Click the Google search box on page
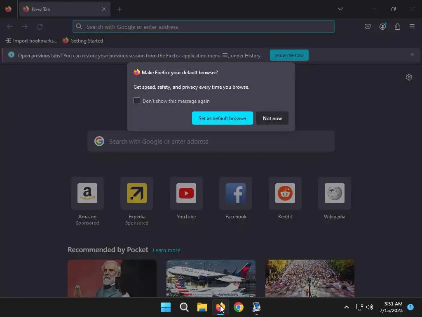This screenshot has height=317, width=422. click(x=211, y=141)
